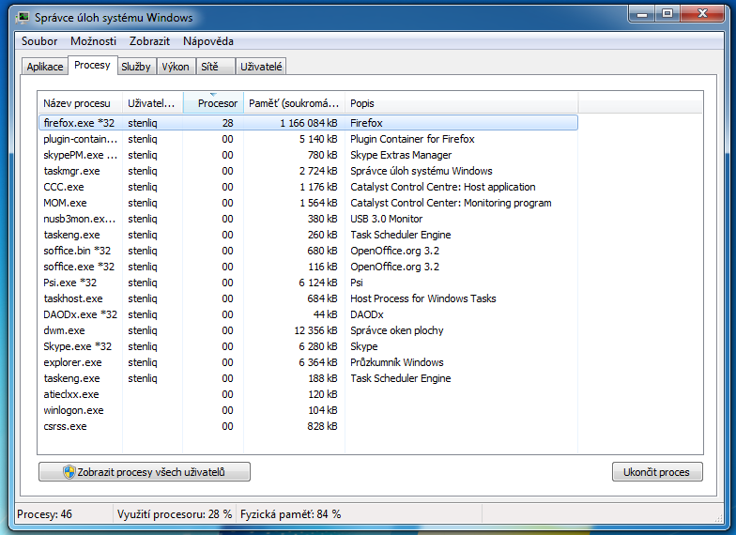Select the taskmgr.exe process row
This screenshot has height=535, width=736.
pyautogui.click(x=308, y=171)
